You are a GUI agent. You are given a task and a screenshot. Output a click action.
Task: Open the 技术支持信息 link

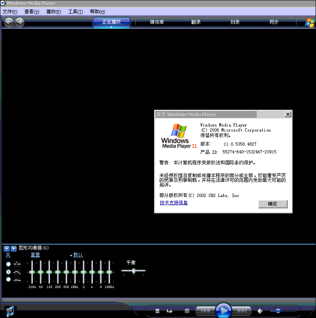(174, 203)
